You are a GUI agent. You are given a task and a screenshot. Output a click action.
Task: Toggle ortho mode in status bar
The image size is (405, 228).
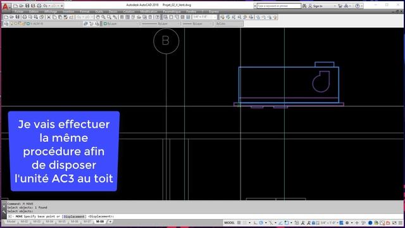click(x=255, y=222)
